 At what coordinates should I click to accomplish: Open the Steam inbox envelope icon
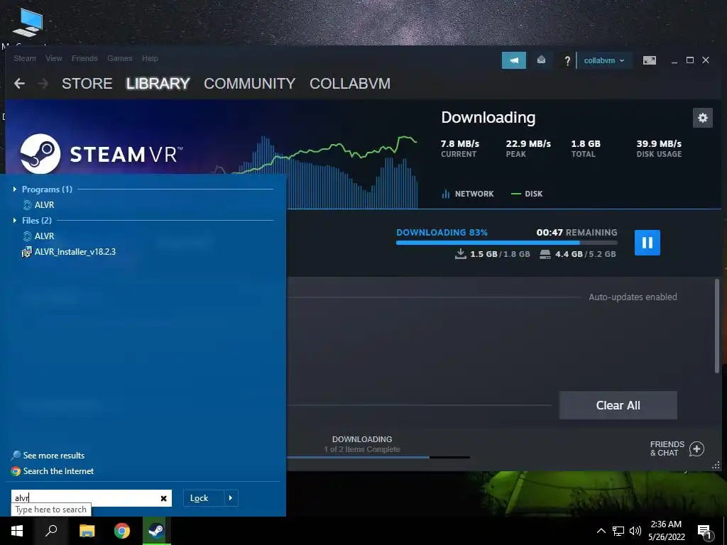pyautogui.click(x=541, y=60)
